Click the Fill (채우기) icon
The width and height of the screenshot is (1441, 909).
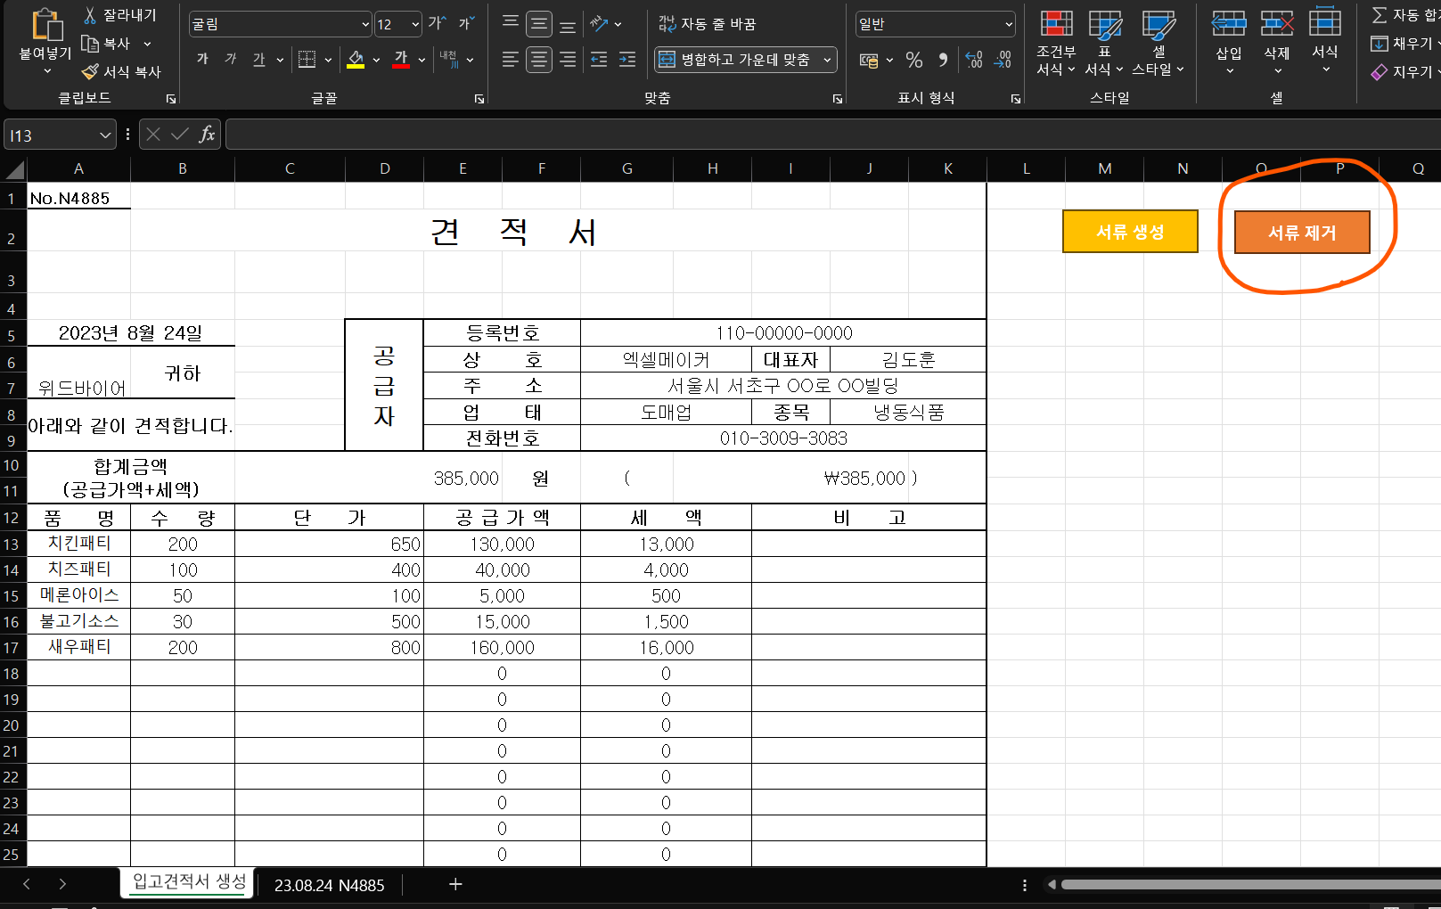coord(1380,43)
